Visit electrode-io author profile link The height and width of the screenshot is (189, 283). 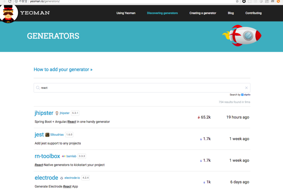click(72, 178)
